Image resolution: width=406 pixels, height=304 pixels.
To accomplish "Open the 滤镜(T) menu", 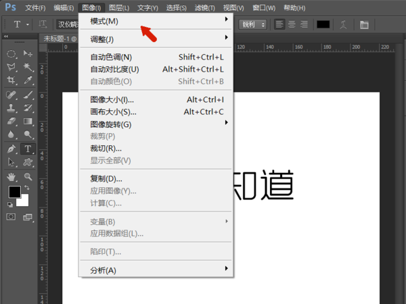I will [205, 7].
